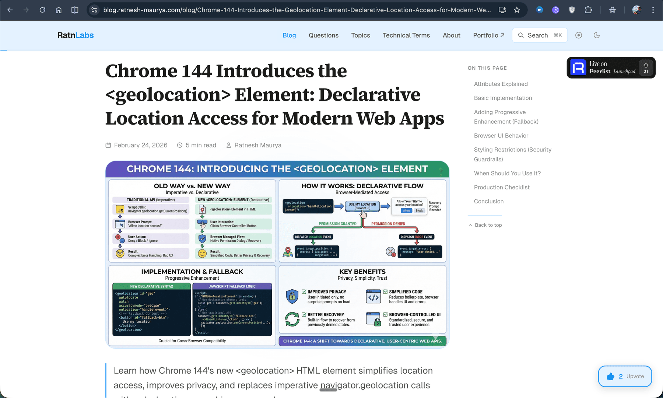Jump to Styling Restrictions (Security Guardrails)
This screenshot has height=398, width=663.
(x=513, y=154)
